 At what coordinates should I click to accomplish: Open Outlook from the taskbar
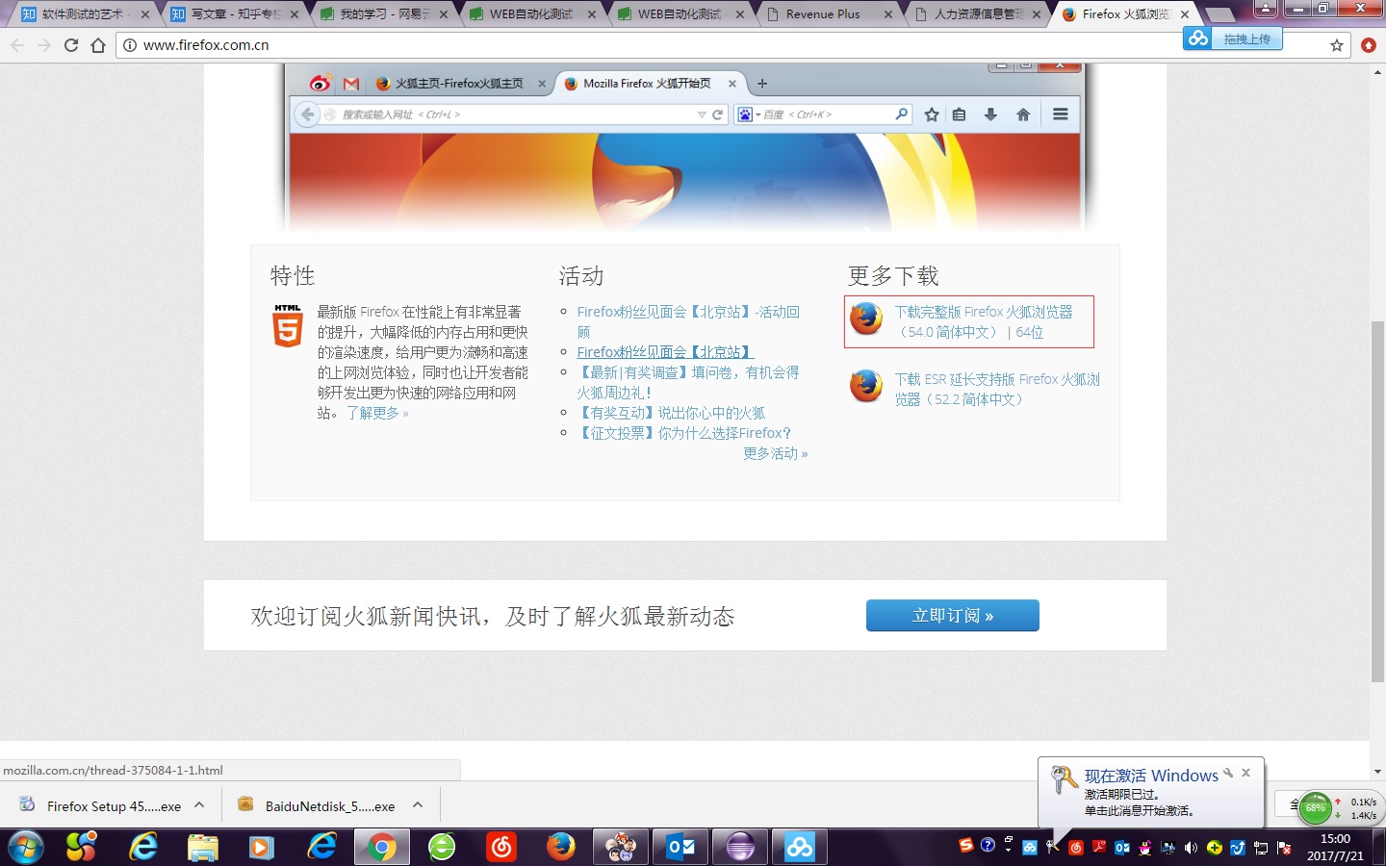click(x=680, y=848)
